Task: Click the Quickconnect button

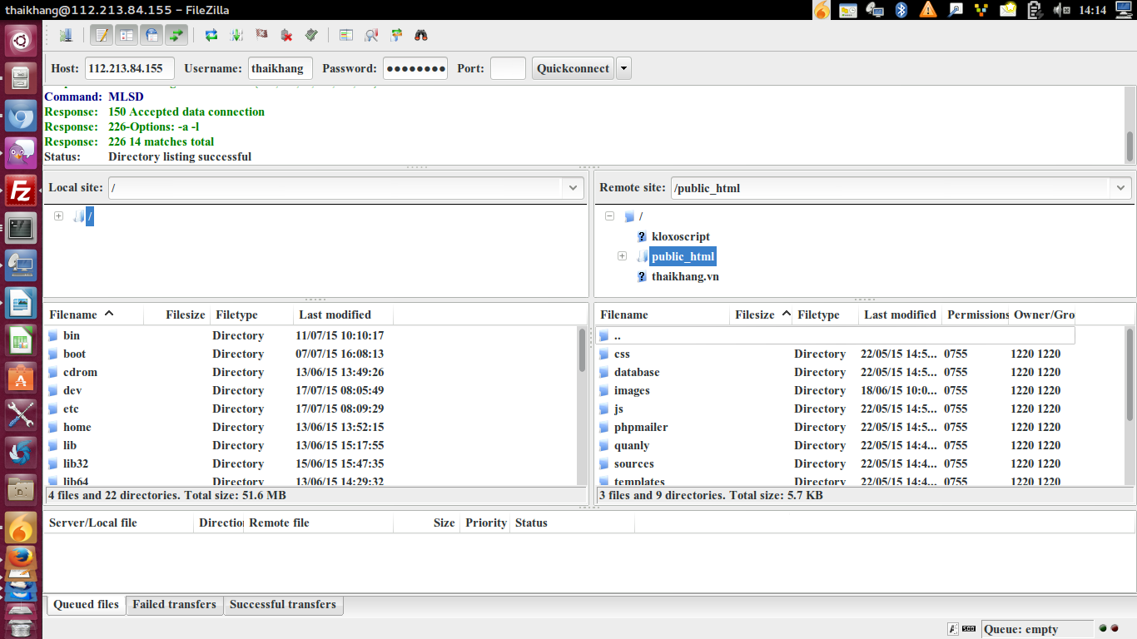Action: pyautogui.click(x=573, y=68)
